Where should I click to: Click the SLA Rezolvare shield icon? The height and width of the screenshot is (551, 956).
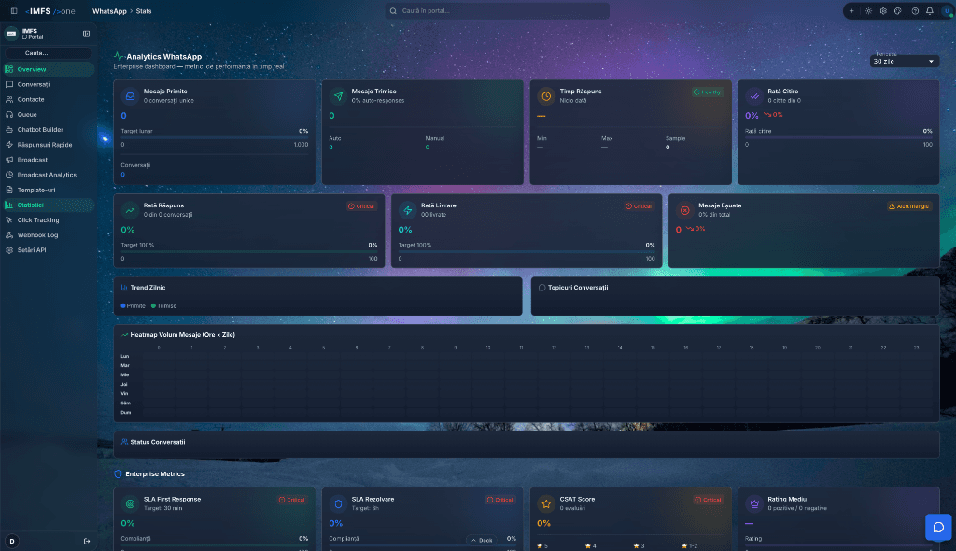coord(338,504)
